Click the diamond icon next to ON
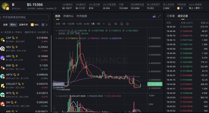This screenshot has width=209, height=113. click(16, 102)
